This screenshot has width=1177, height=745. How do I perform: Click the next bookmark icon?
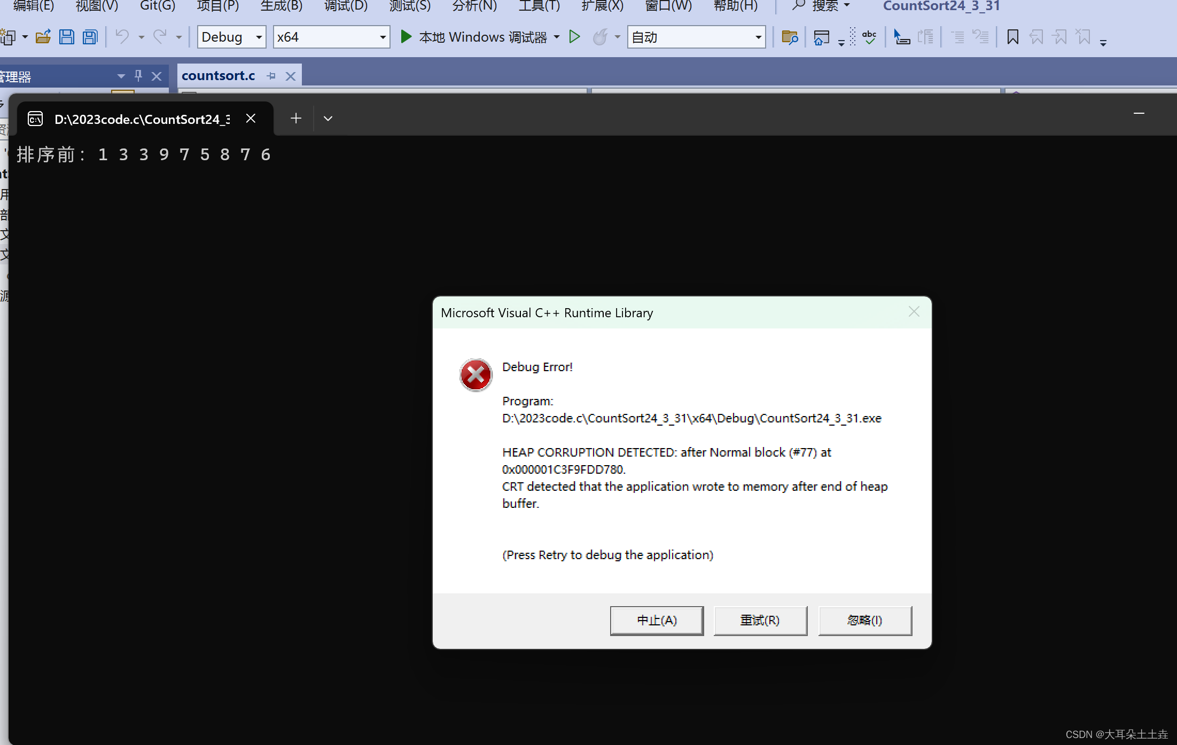(x=1059, y=37)
